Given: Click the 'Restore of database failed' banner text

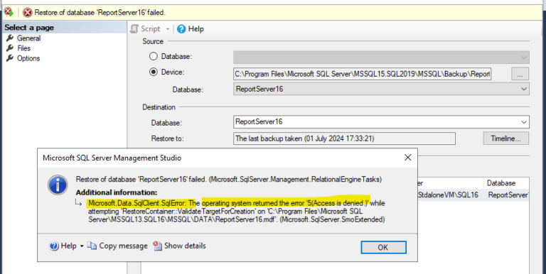Looking at the screenshot, I should point(100,13).
